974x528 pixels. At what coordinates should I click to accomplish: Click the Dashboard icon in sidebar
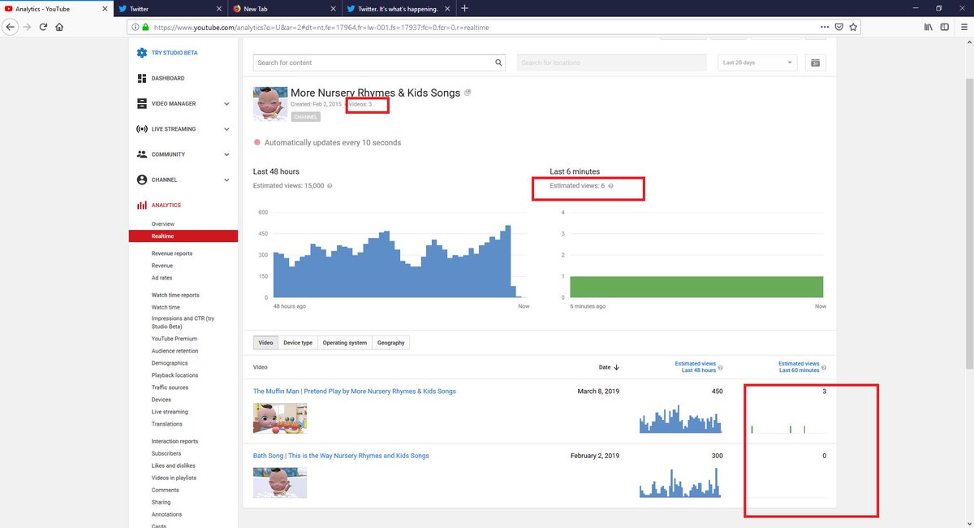(142, 78)
